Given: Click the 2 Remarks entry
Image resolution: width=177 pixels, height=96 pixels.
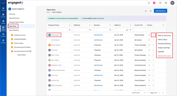Looking at the screenshot, I should click(x=97, y=45).
